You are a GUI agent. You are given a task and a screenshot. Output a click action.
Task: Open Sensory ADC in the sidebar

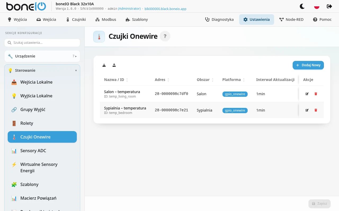pos(42,151)
